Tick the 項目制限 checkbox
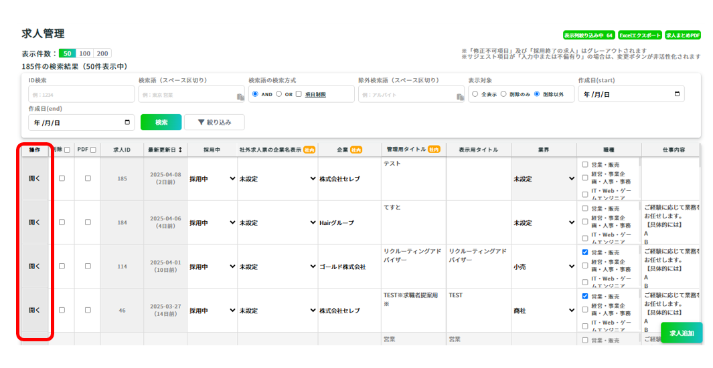This screenshot has height=368, width=713. [x=299, y=94]
